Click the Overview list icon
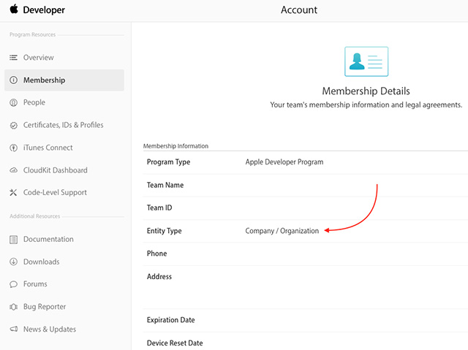The width and height of the screenshot is (468, 350). point(13,58)
